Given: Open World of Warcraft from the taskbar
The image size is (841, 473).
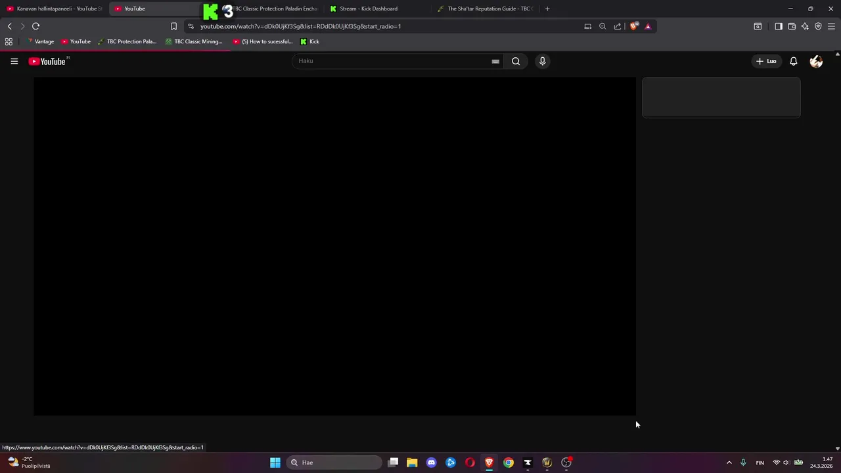Looking at the screenshot, I should coord(547,462).
